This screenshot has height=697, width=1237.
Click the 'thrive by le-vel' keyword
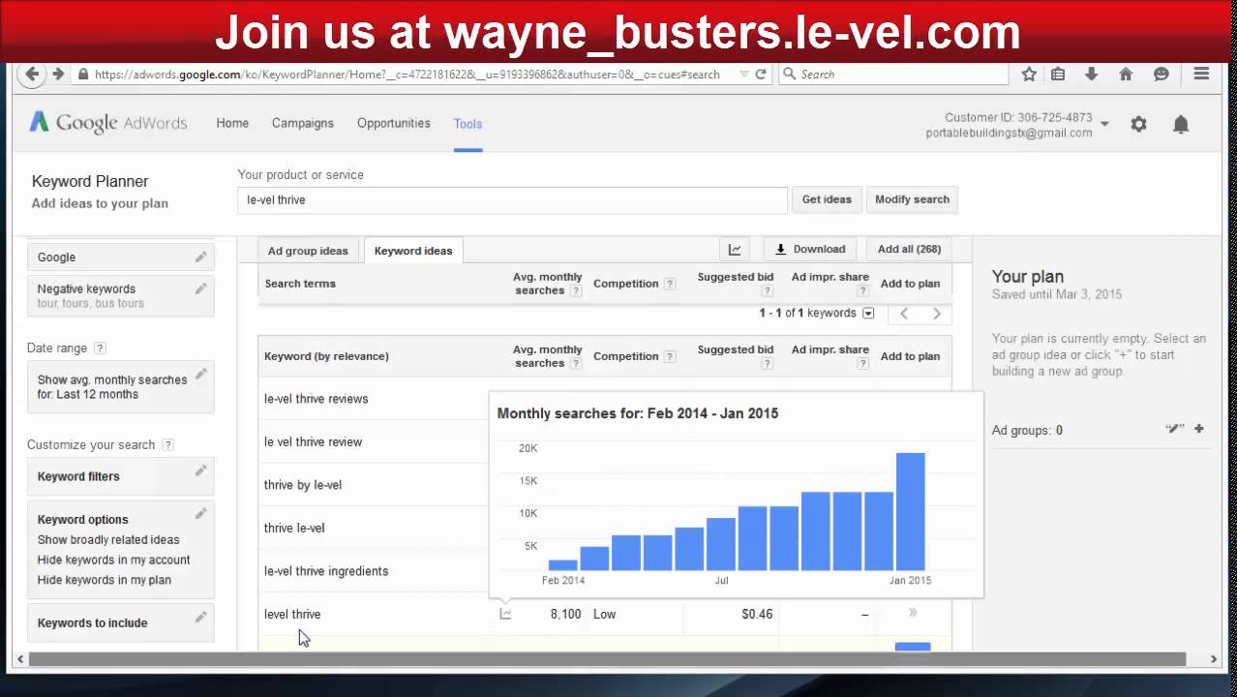[303, 485]
